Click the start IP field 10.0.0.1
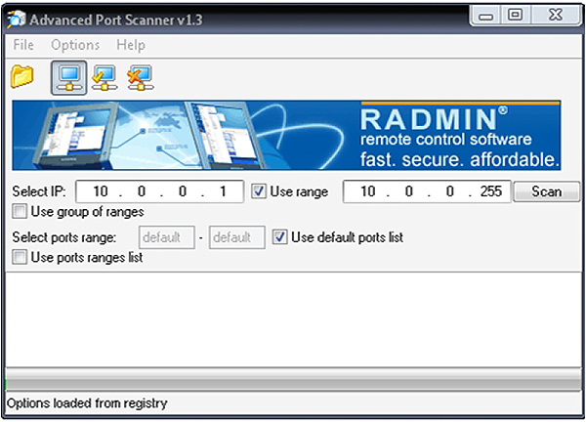 [159, 191]
